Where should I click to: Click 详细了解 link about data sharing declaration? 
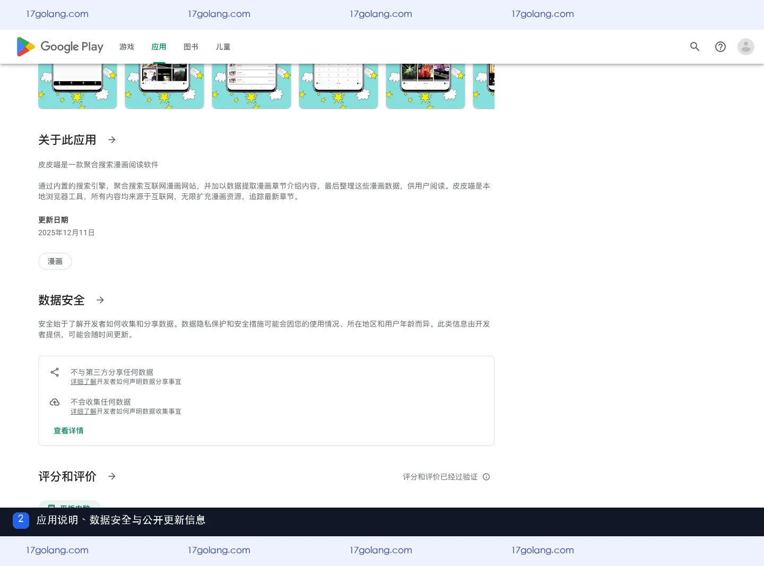click(x=84, y=382)
